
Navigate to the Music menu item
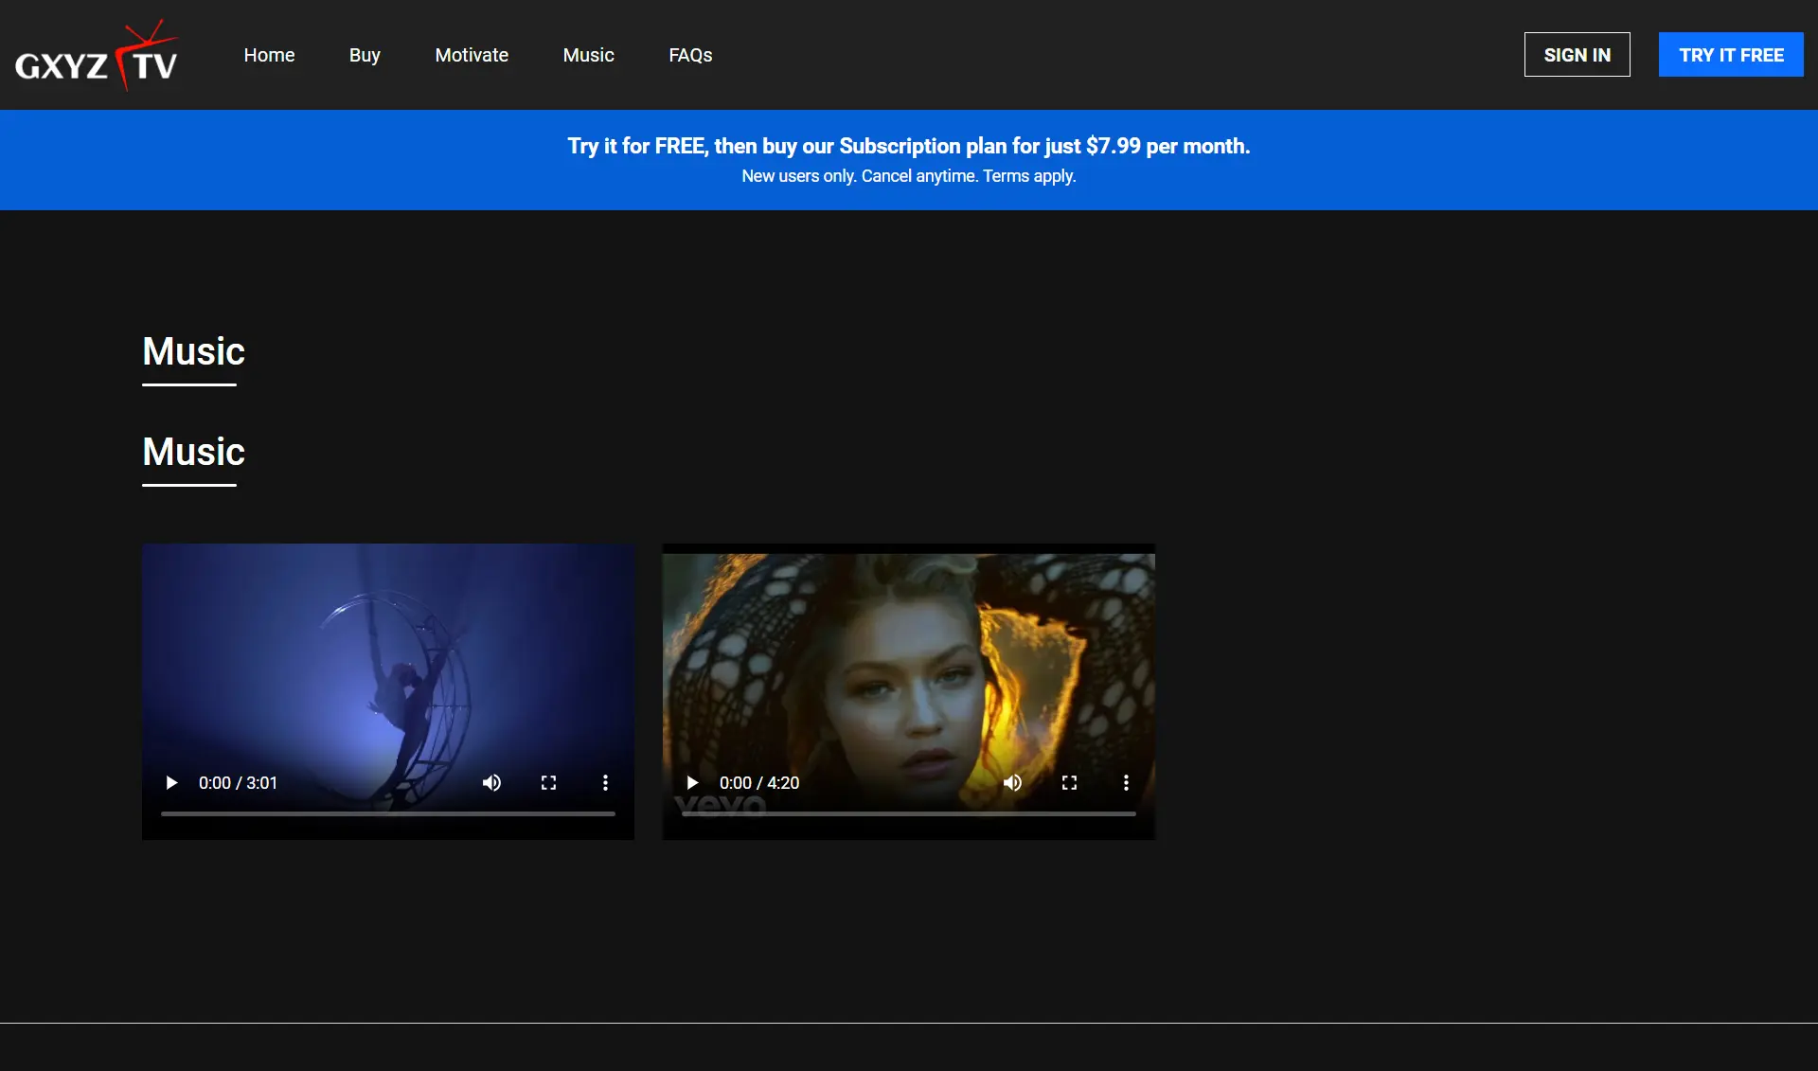click(x=588, y=55)
